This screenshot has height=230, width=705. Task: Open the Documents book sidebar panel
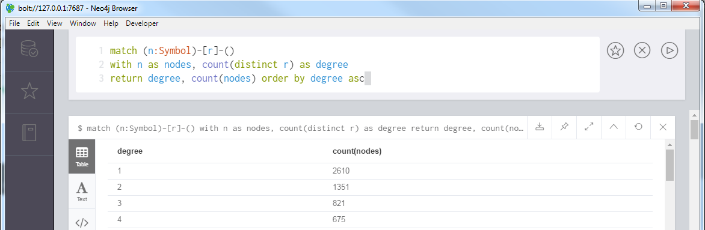(x=29, y=133)
